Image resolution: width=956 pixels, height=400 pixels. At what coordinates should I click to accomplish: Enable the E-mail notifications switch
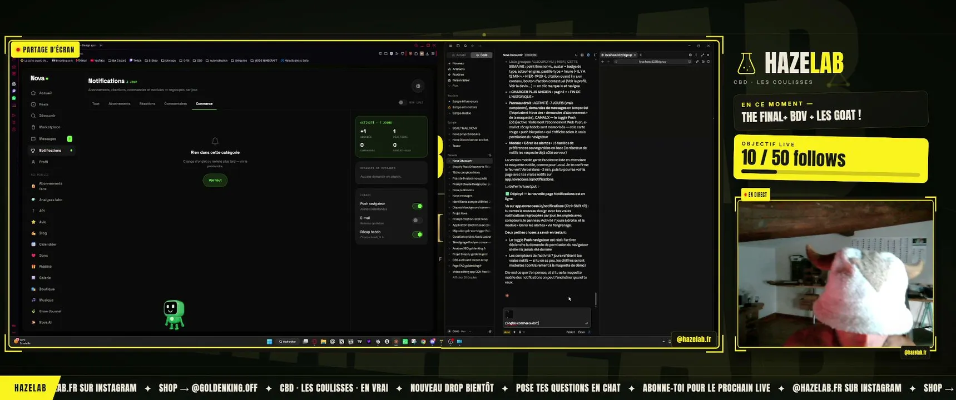point(417,220)
